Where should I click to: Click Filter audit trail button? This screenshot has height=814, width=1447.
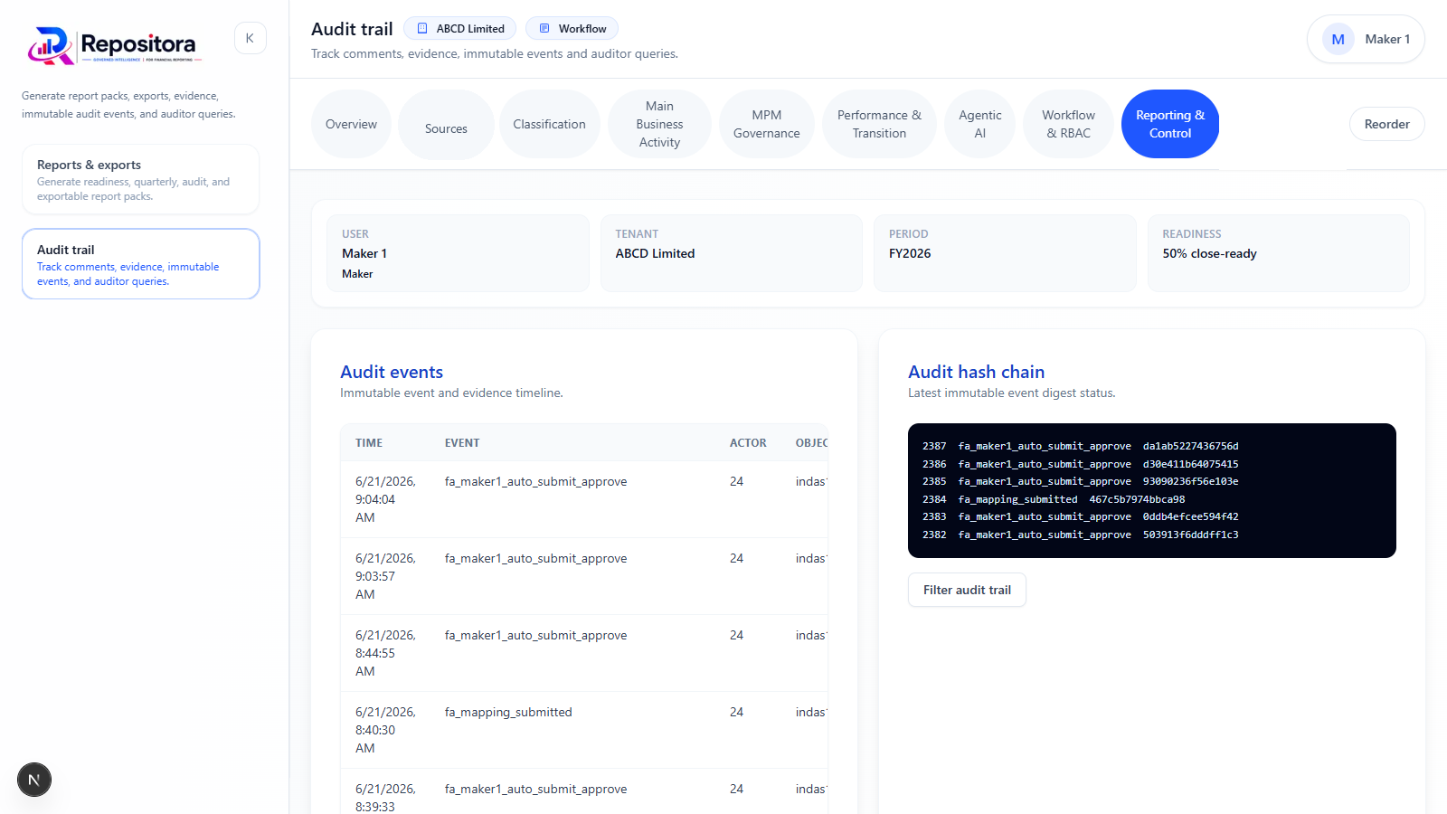(967, 590)
